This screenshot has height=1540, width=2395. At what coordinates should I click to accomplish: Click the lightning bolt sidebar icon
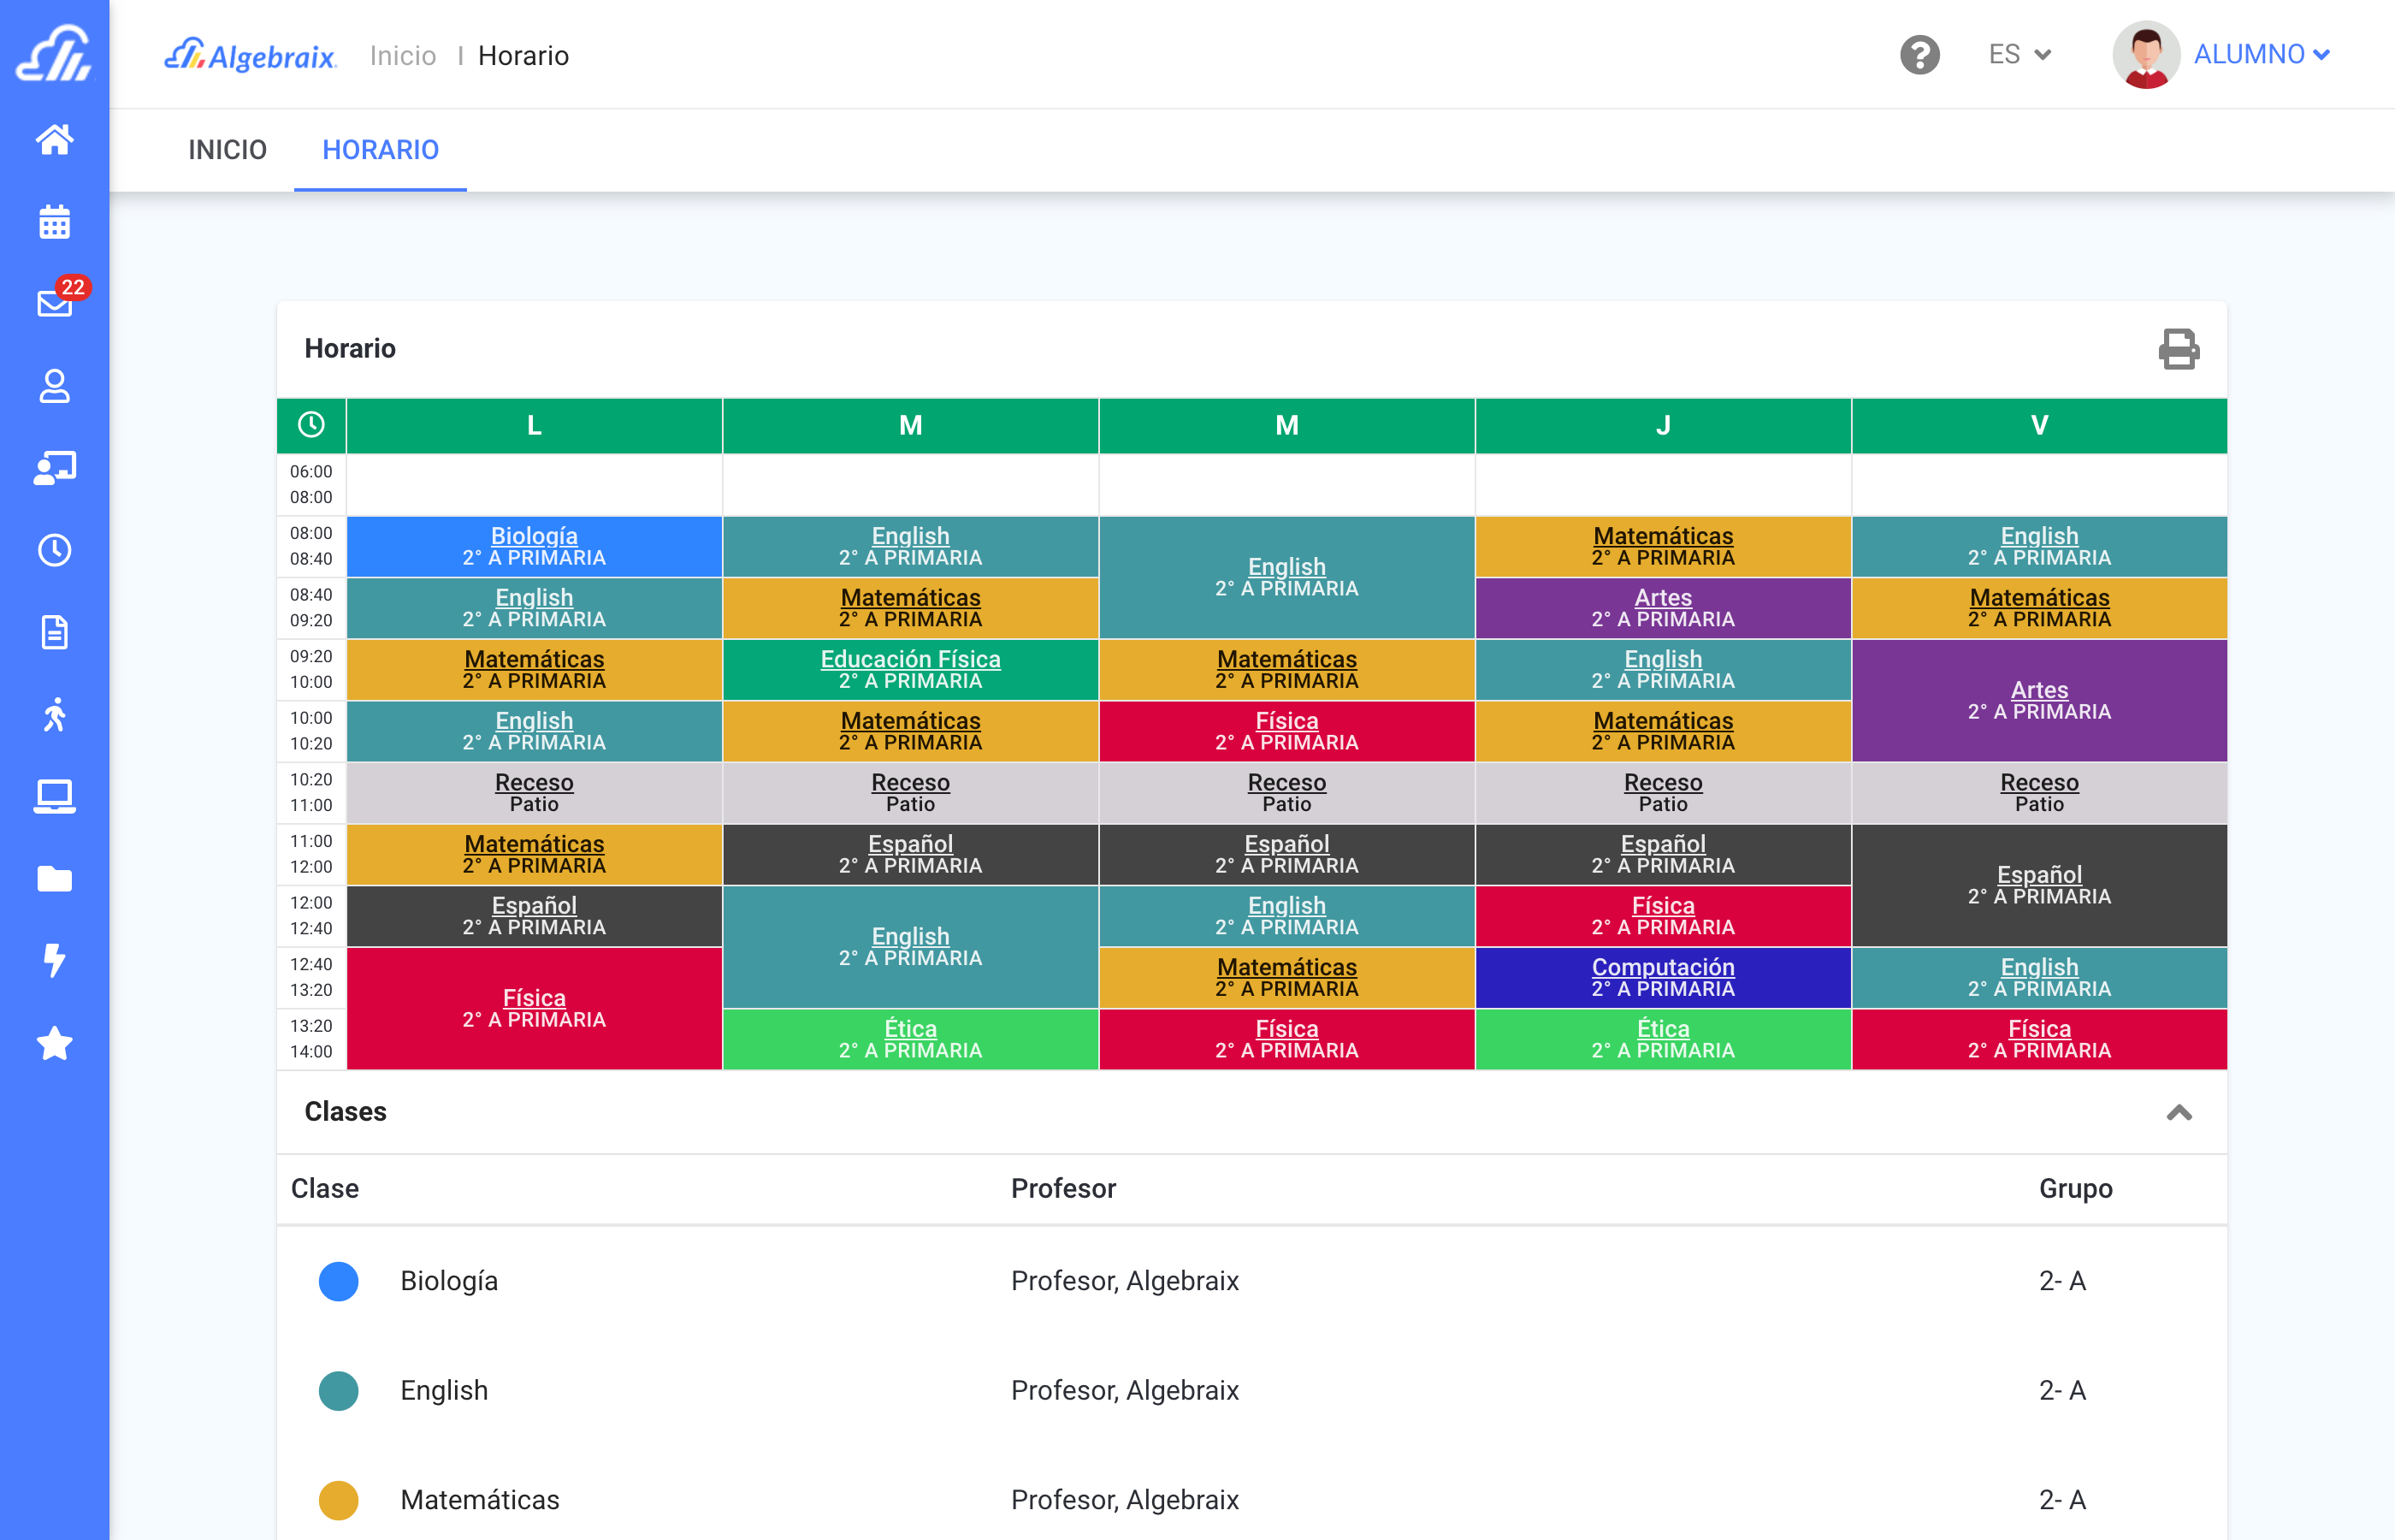[x=54, y=960]
